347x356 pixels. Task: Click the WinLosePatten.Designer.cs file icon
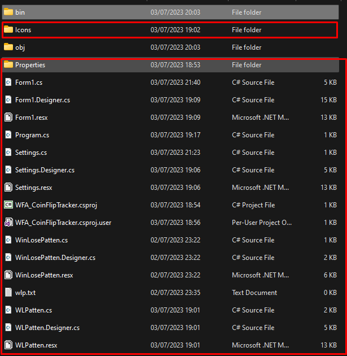(x=8, y=257)
